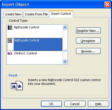Click the list scrollbar thumb
112x110 pixels.
tap(65, 50)
